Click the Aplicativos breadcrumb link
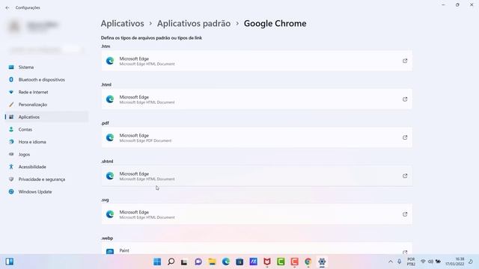The image size is (479, 269). 123,23
